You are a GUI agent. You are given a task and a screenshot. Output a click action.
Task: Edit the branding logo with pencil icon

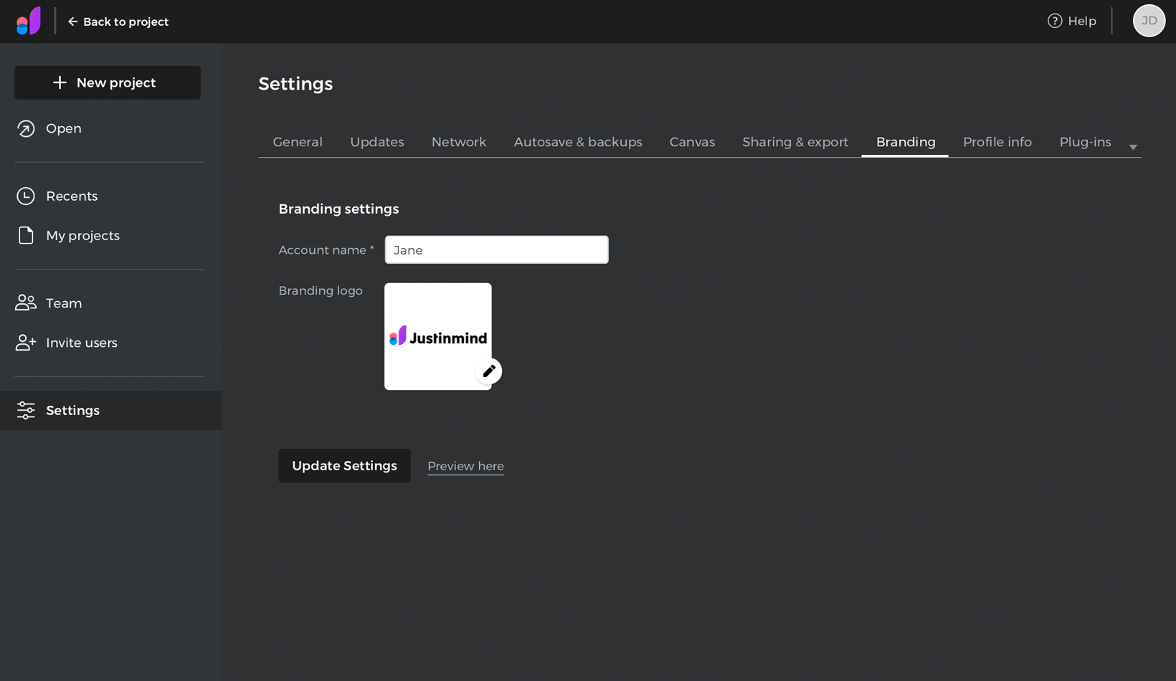[489, 371]
